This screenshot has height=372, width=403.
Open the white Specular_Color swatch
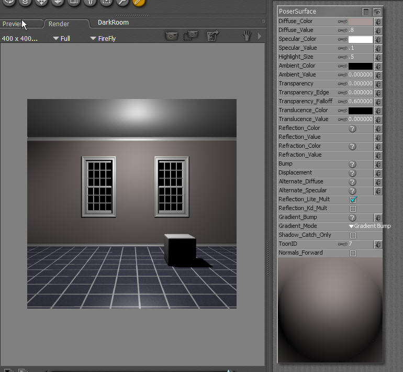coord(361,39)
